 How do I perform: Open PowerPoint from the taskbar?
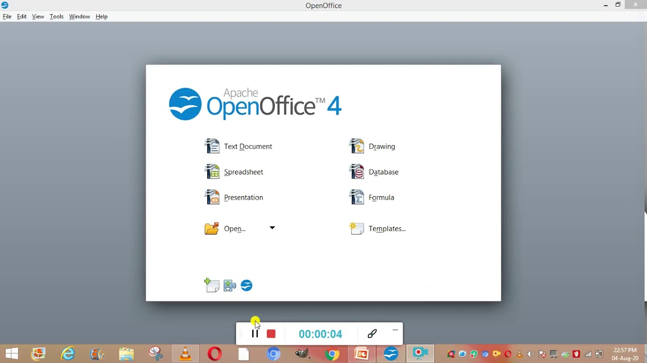(362, 354)
